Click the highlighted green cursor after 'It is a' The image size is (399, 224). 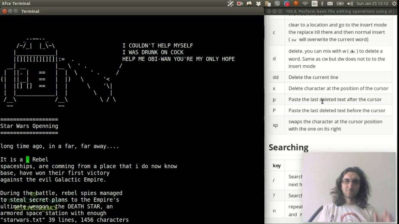click(x=27, y=160)
